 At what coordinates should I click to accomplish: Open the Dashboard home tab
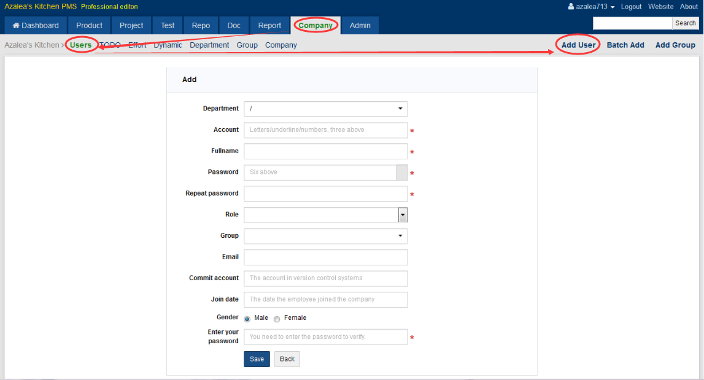36,26
